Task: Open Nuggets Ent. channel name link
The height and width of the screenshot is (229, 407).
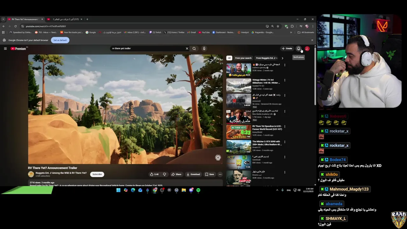Action: pyautogui.click(x=61, y=173)
